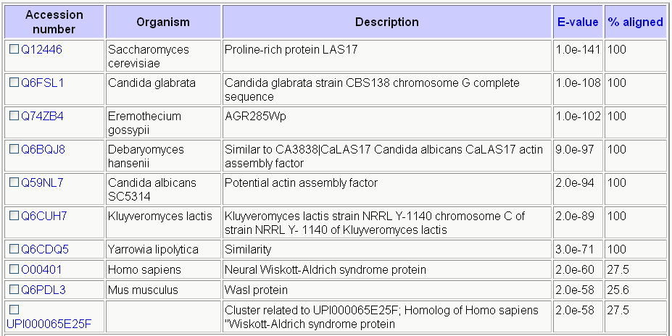Open the UPI000065E25F cluster link
The height and width of the screenshot is (336, 672).
pos(49,324)
